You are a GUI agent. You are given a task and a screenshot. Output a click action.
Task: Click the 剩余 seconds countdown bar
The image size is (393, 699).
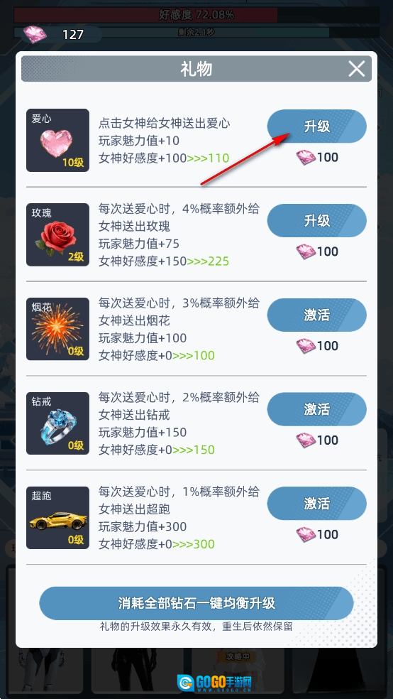pyautogui.click(x=196, y=33)
